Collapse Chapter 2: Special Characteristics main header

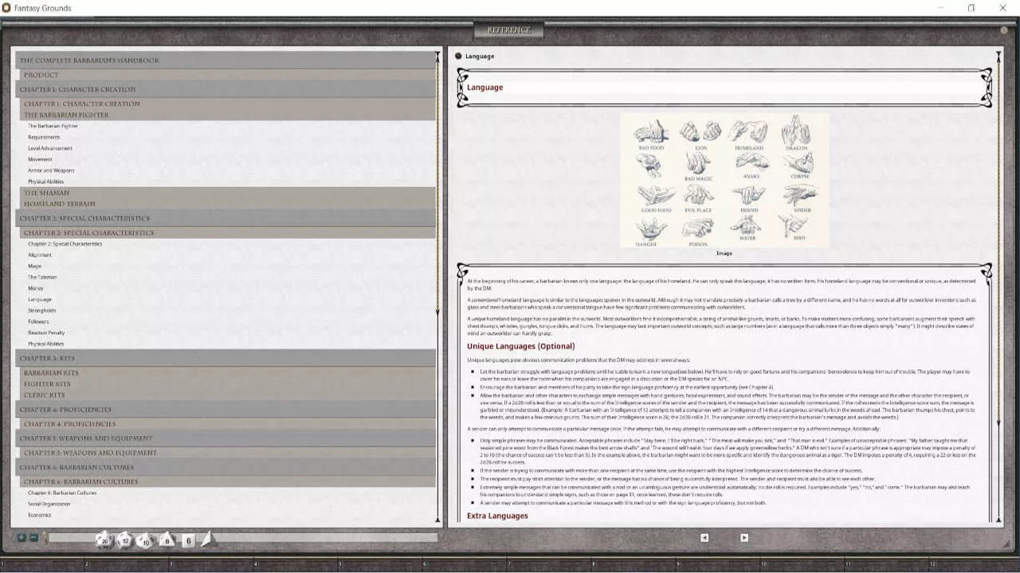[225, 218]
